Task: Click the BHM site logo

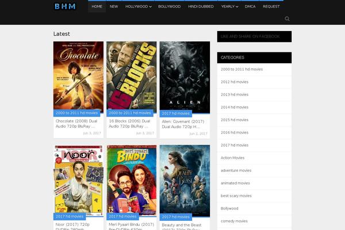Action: [65, 6]
